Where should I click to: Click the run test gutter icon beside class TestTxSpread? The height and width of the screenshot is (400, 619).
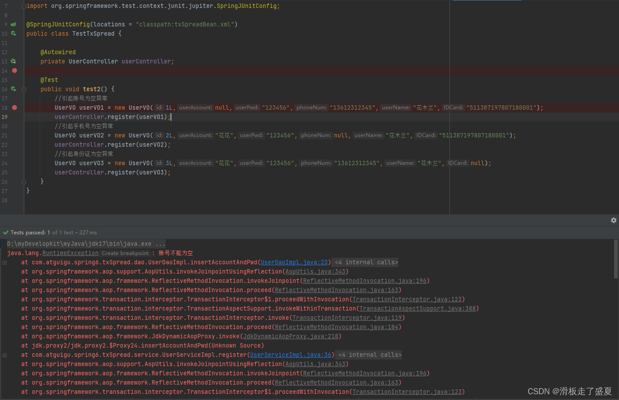[14, 33]
